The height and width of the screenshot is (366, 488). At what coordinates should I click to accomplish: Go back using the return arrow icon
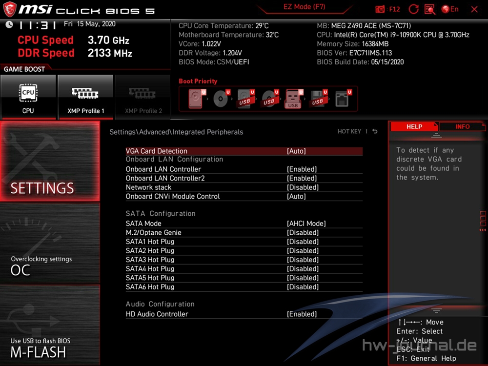point(375,131)
